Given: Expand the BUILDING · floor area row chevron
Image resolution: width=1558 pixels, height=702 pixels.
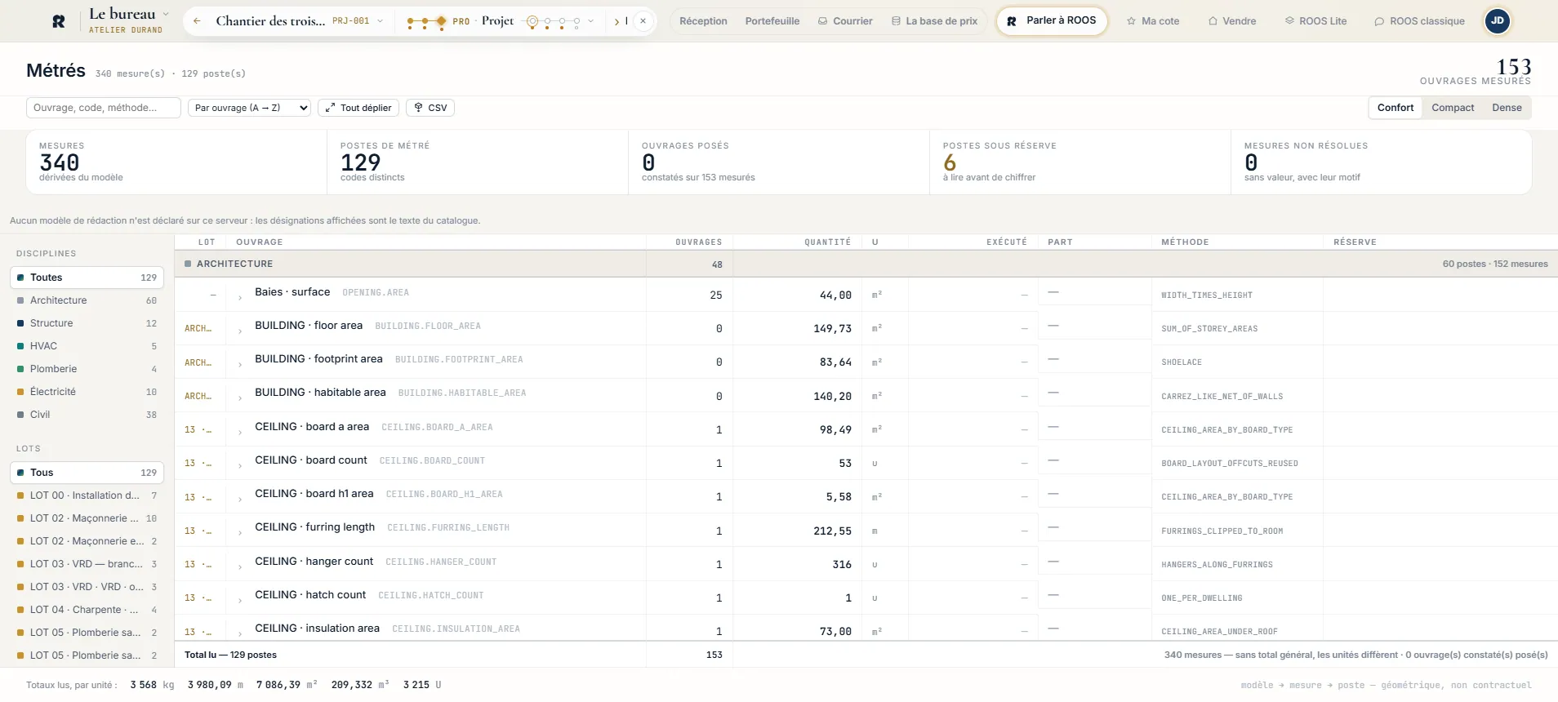Looking at the screenshot, I should click(239, 331).
